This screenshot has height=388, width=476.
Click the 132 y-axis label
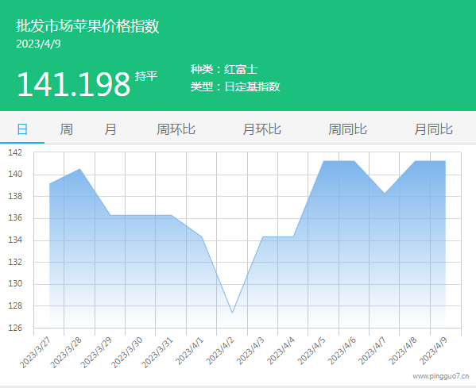pos(15,262)
